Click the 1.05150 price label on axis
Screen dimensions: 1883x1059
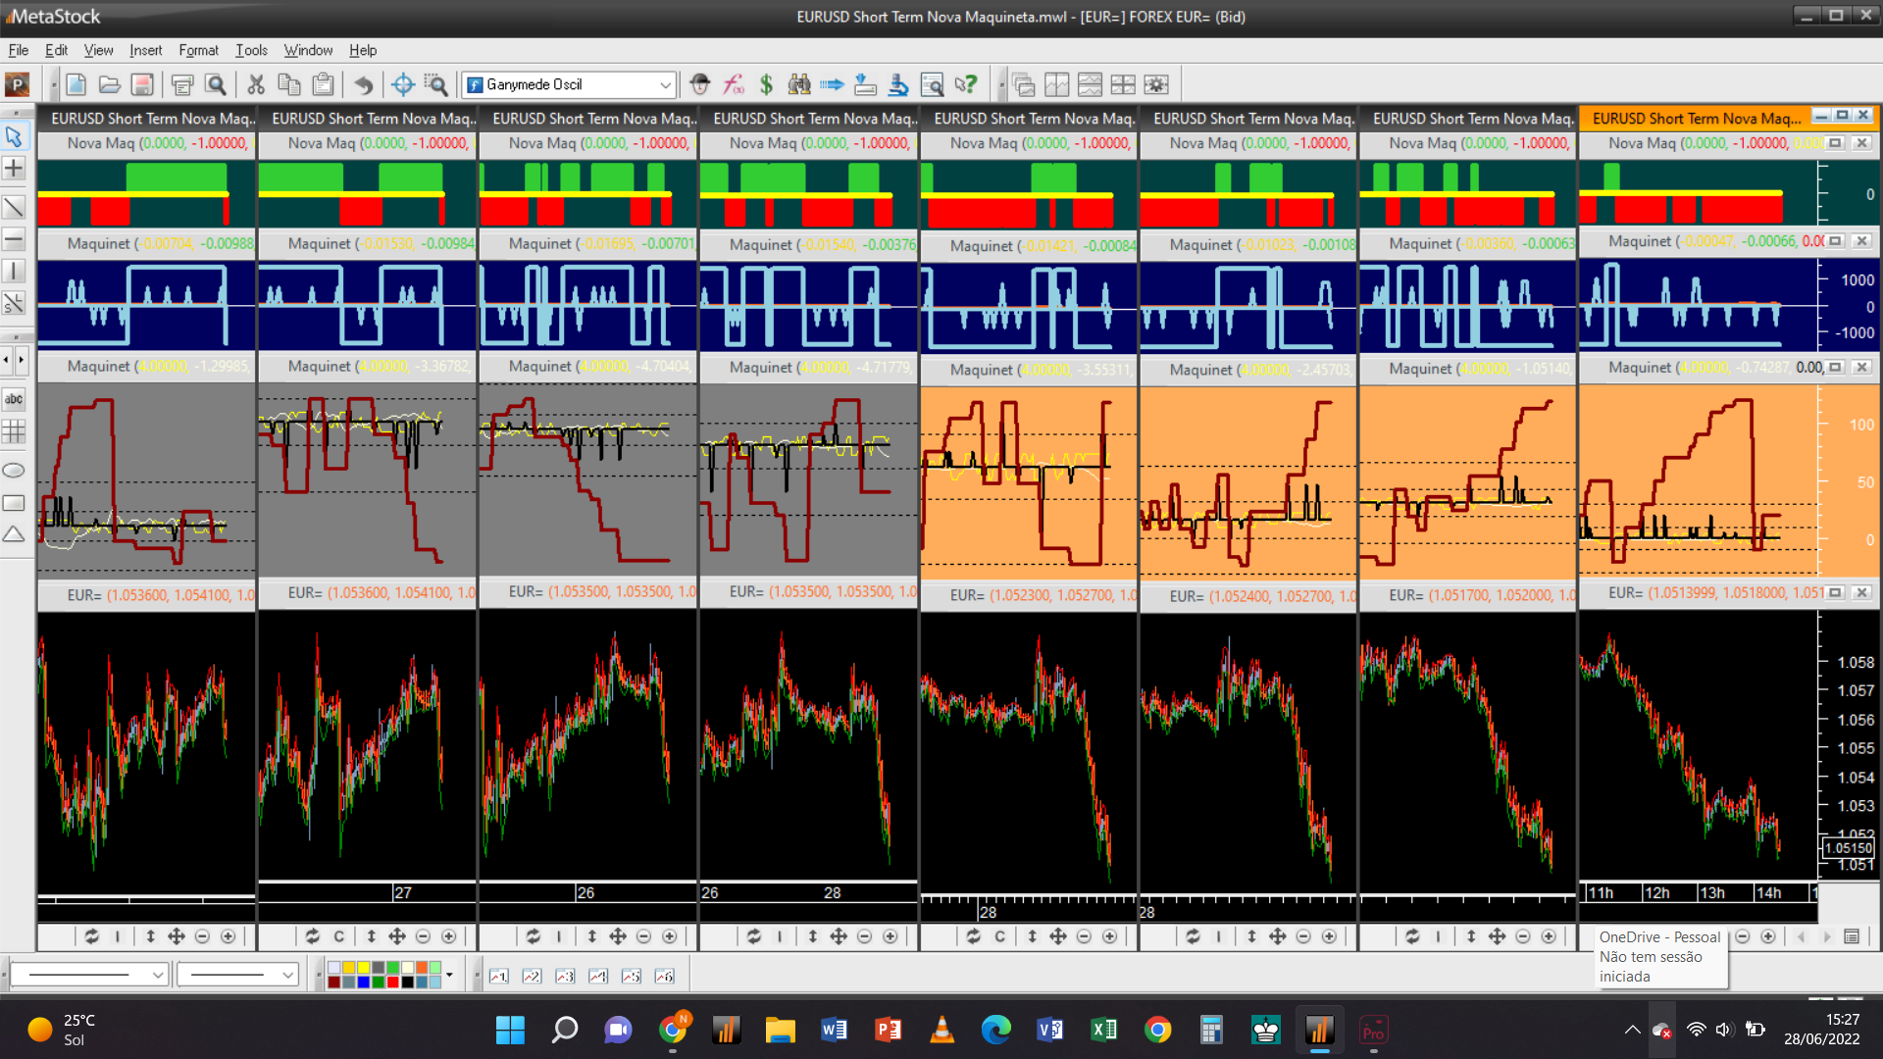[1848, 848]
